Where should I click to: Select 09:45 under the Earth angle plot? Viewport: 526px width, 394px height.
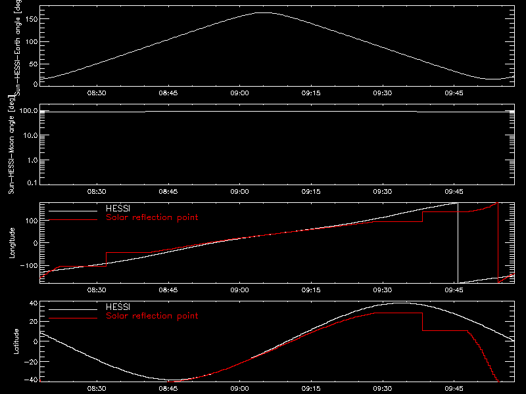[454, 93]
